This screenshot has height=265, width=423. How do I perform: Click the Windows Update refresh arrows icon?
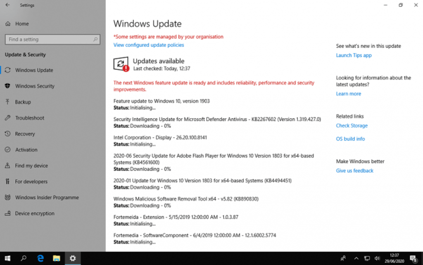[7, 70]
